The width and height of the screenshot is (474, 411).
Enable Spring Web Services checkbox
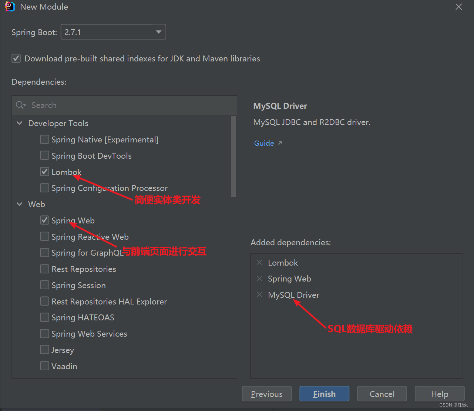pyautogui.click(x=44, y=334)
